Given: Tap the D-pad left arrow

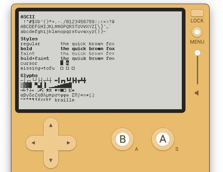Looking at the screenshot, I should (33, 143).
